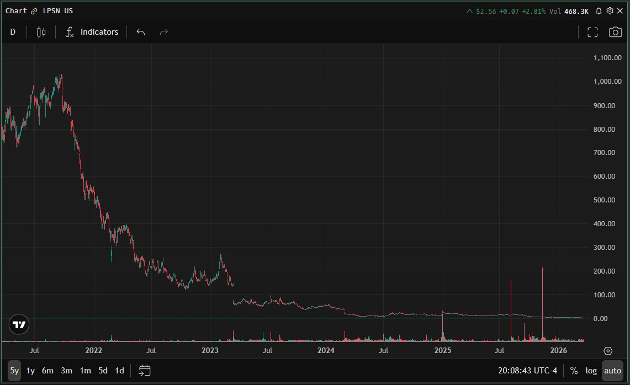The width and height of the screenshot is (630, 385).
Task: Take a chart snapshot with camera icon
Action: click(x=615, y=32)
